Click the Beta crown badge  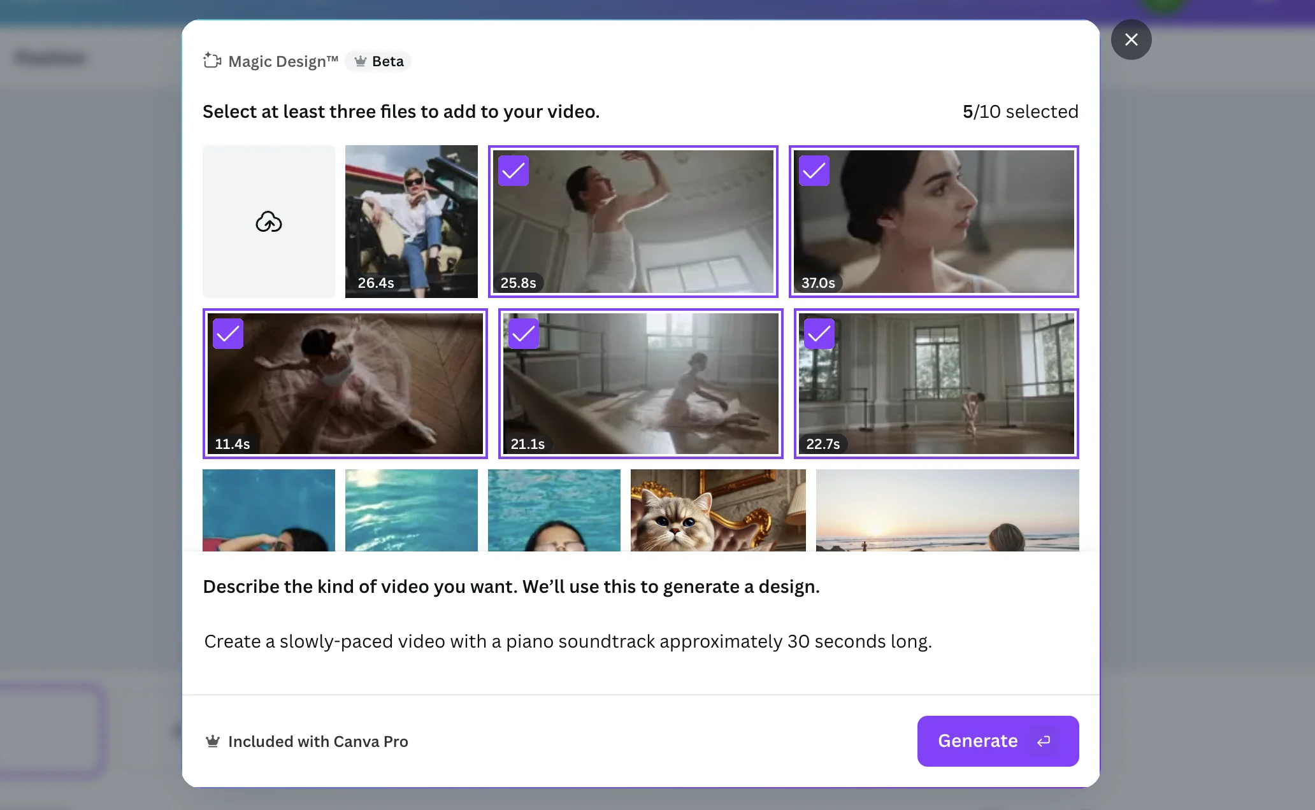[x=378, y=61]
